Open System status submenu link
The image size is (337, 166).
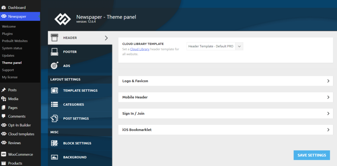[x=12, y=48]
